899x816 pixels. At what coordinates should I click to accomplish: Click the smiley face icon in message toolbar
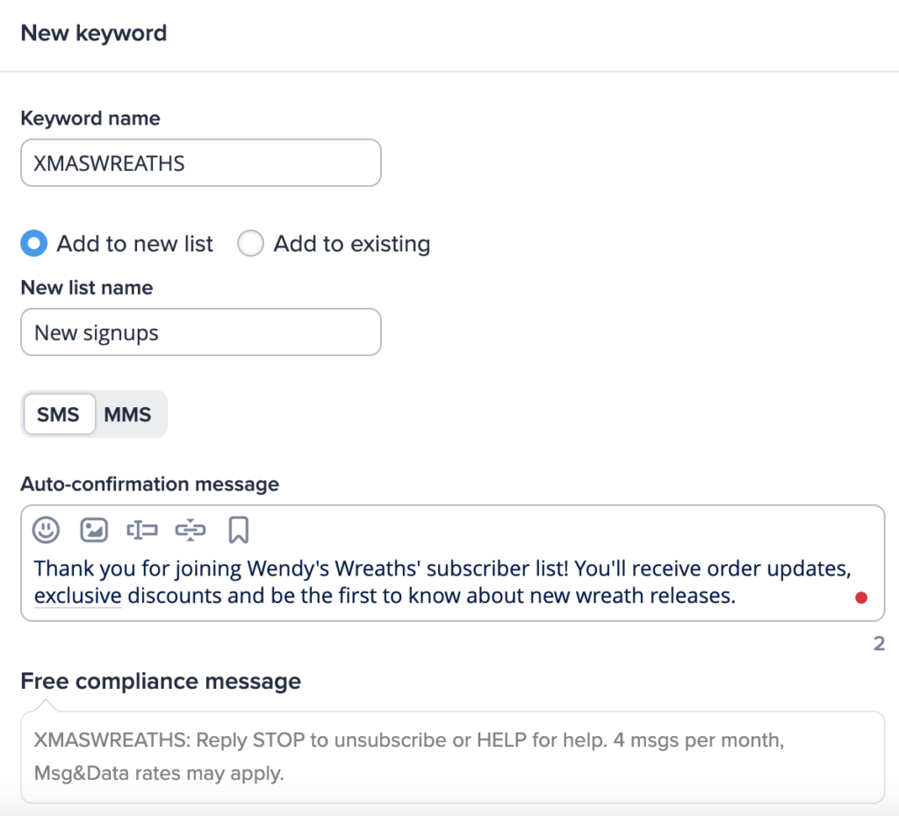click(46, 530)
